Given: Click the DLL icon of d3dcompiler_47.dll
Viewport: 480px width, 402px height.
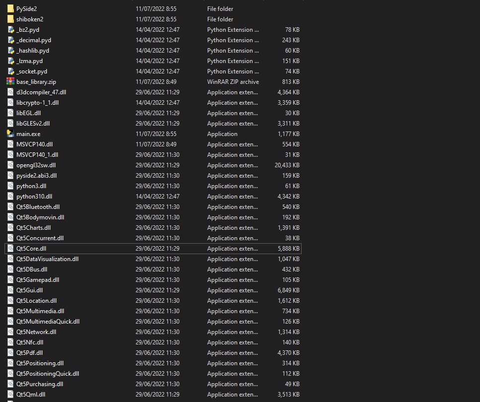Looking at the screenshot, I should click(x=11, y=92).
